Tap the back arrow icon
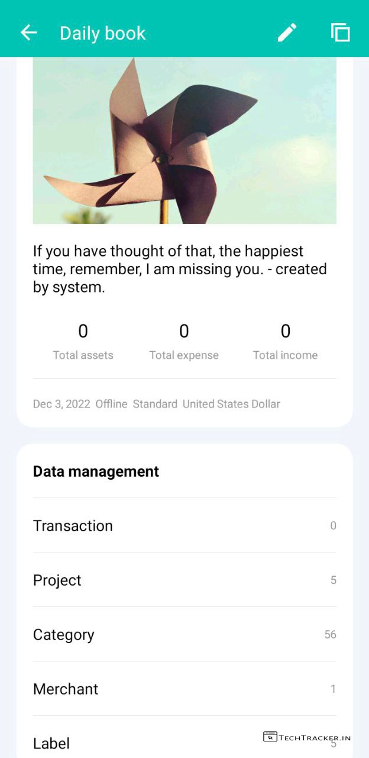The image size is (369, 758). pyautogui.click(x=28, y=33)
